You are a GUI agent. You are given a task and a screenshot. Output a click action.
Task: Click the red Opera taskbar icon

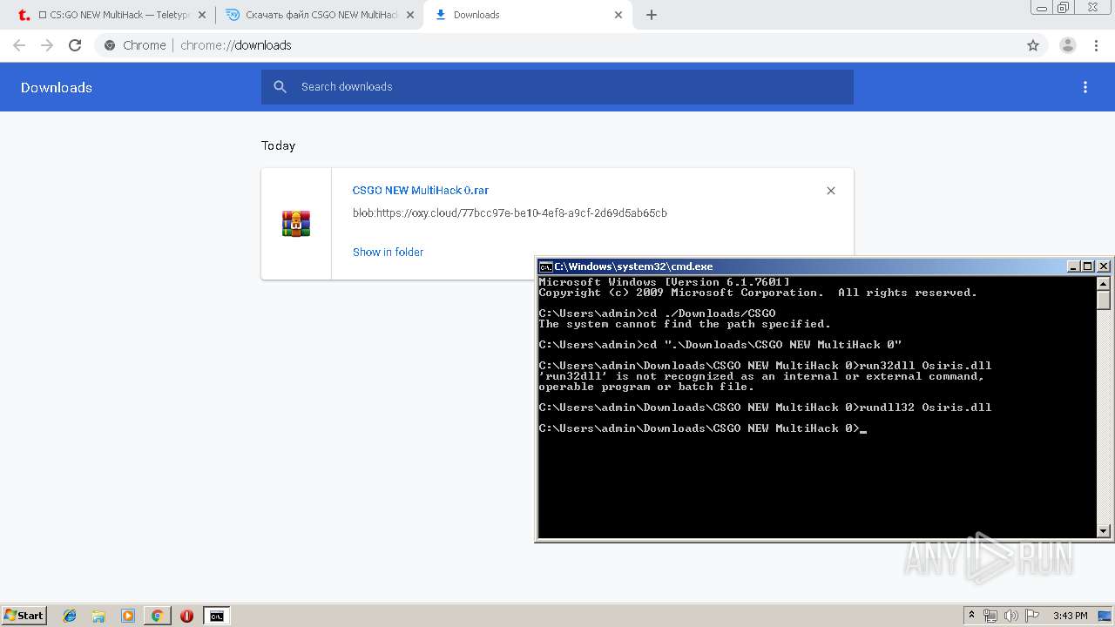186,616
